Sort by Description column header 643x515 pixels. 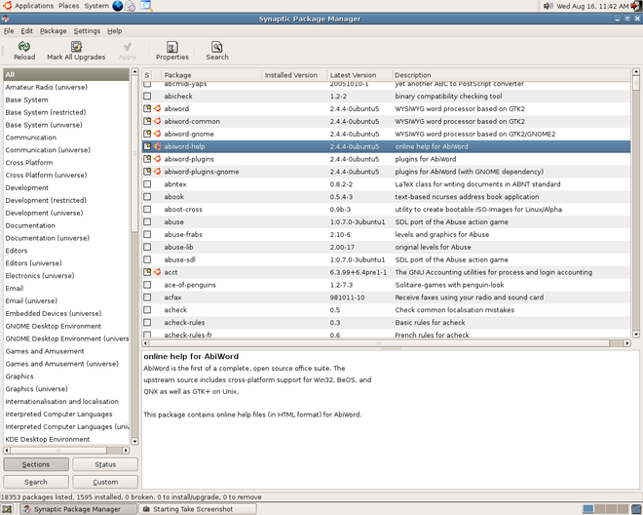pos(511,75)
